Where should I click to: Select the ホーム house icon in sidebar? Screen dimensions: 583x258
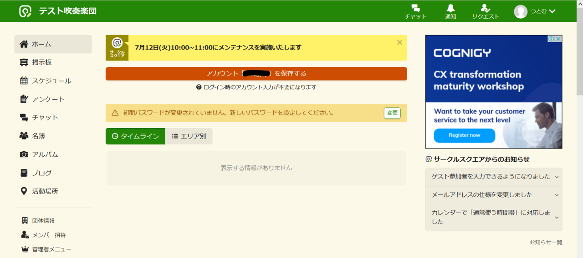coord(24,44)
